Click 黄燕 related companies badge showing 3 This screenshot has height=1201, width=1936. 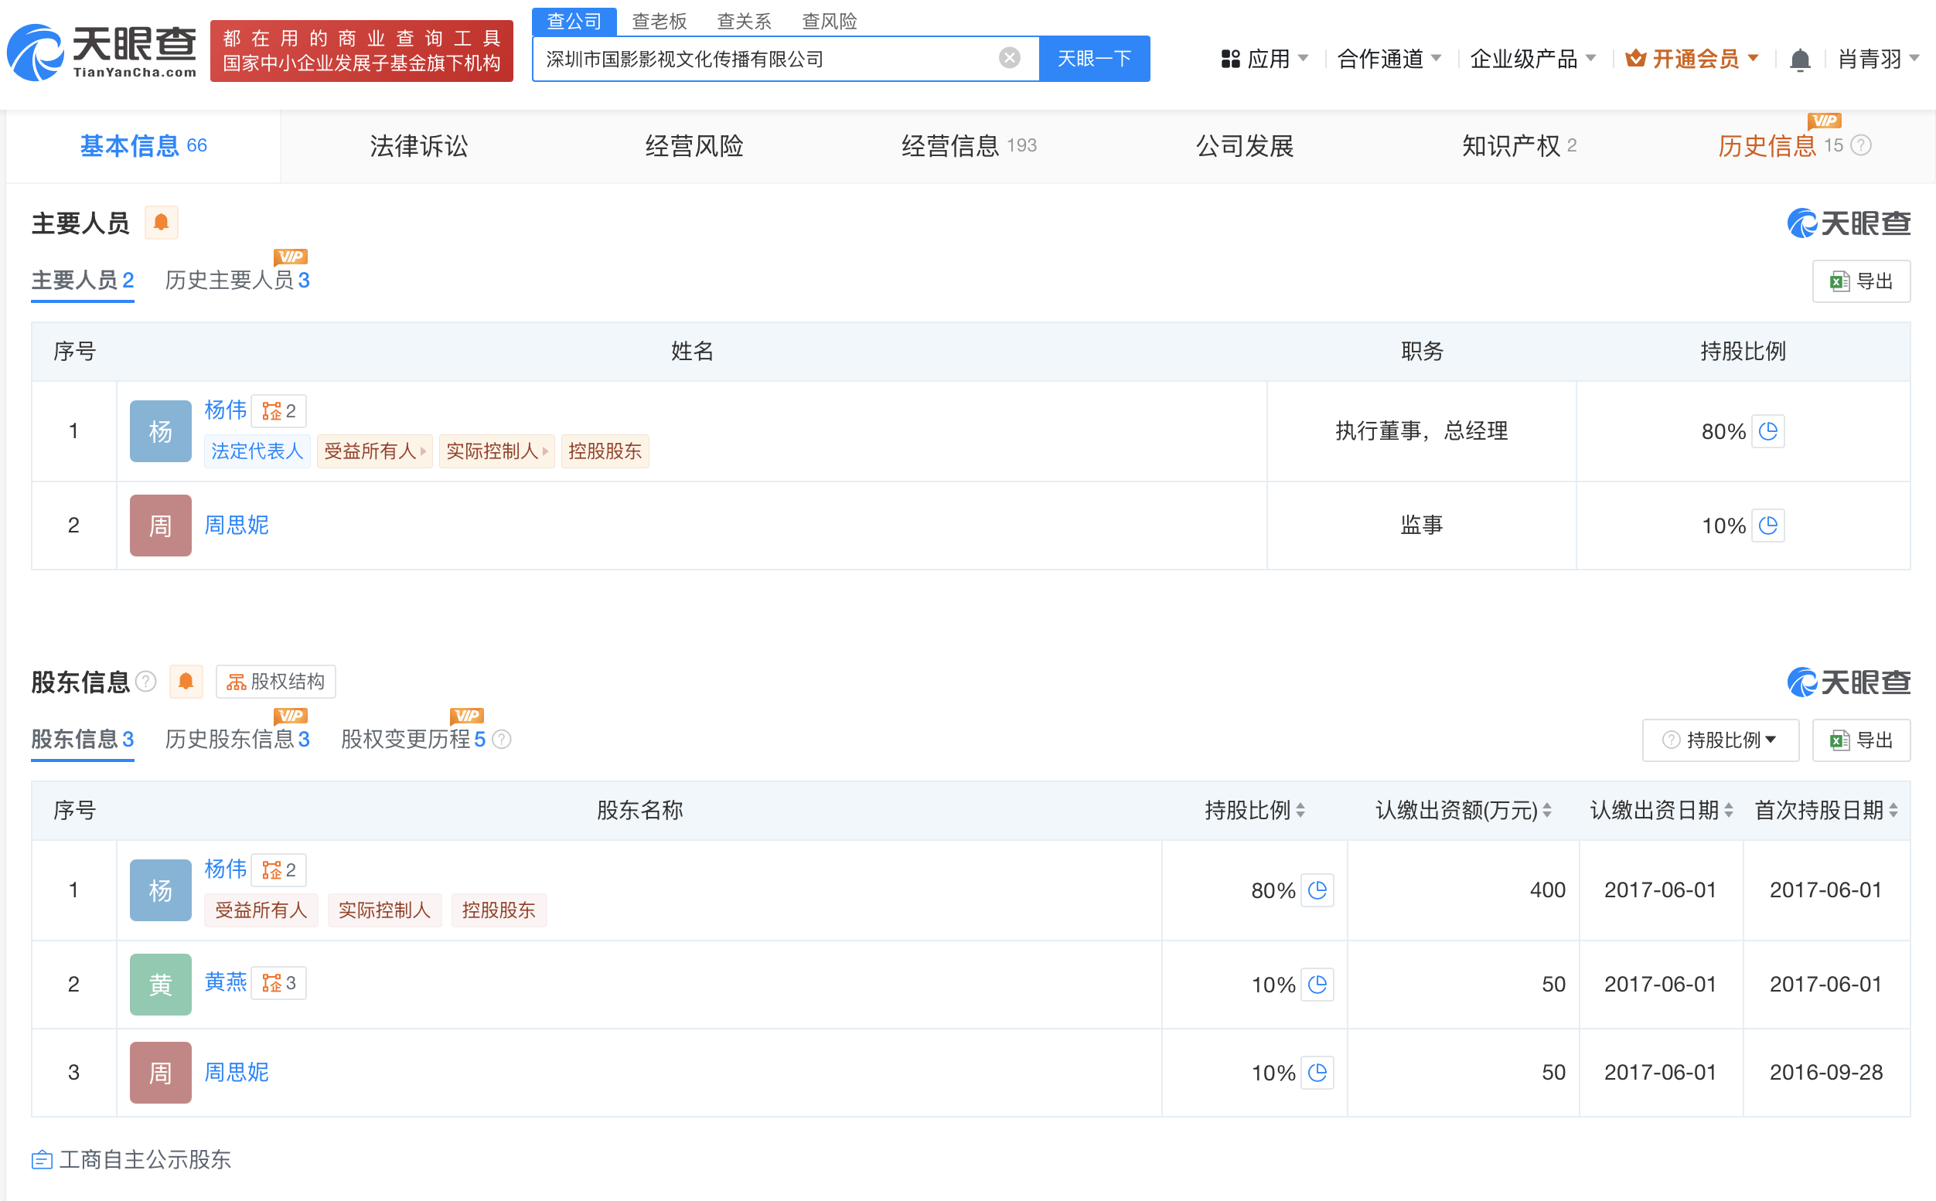[x=279, y=982]
